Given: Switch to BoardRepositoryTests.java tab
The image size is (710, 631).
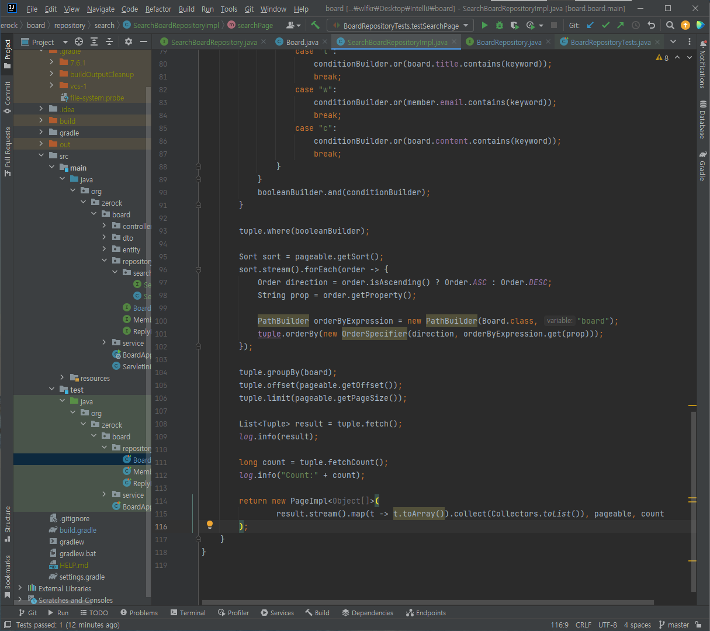Looking at the screenshot, I should click(x=610, y=42).
